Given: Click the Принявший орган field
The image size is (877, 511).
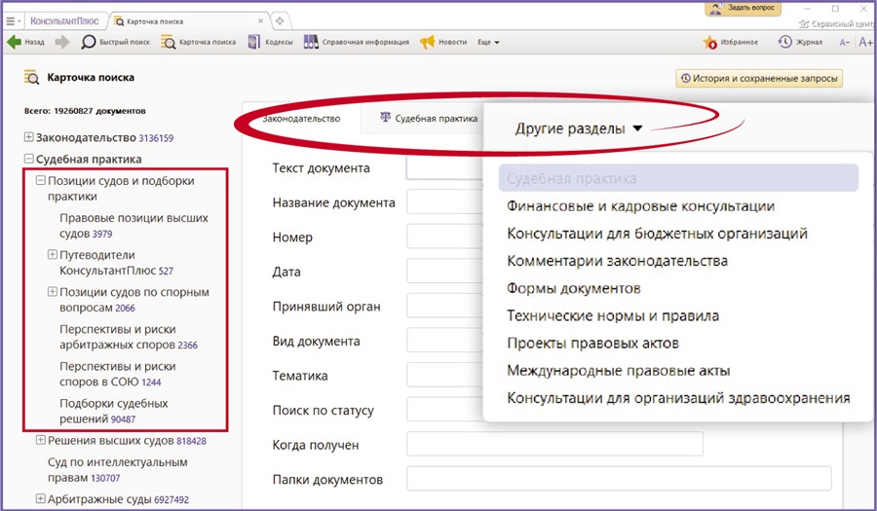Looking at the screenshot, I should pyautogui.click(x=444, y=306).
